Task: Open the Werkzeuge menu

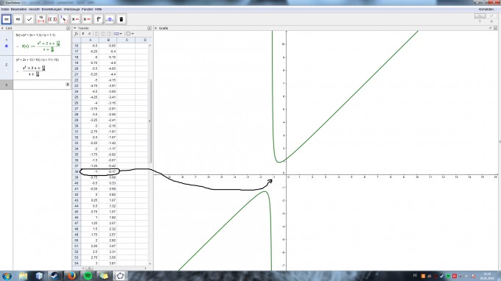Action: click(x=71, y=10)
